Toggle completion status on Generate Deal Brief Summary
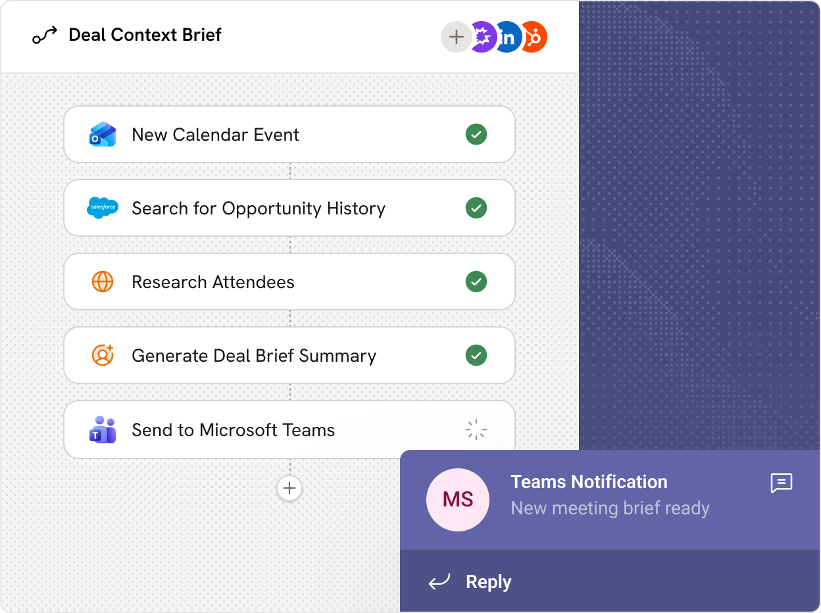The image size is (821, 613). pos(476,355)
